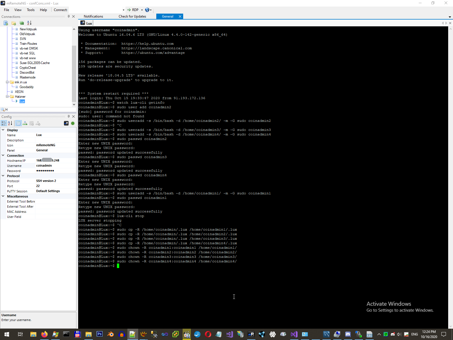The height and width of the screenshot is (340, 453).
Task: Click the mRemoteNG icon button in Config toolbar
Action: click(66, 123)
